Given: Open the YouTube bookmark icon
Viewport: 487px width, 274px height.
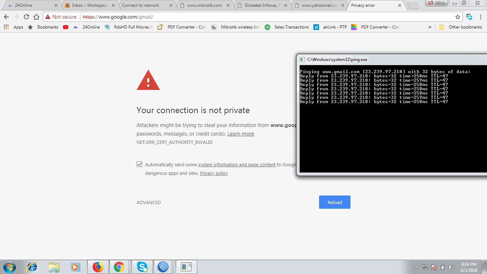Looking at the screenshot, I should tap(66, 27).
